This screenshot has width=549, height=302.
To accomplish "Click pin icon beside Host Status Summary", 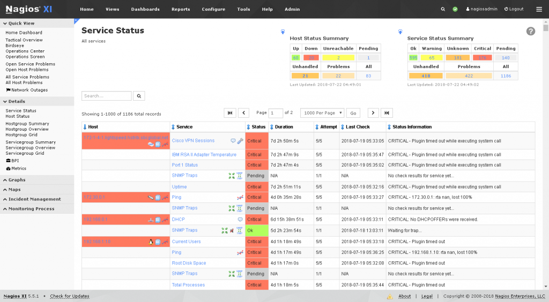I will click(x=283, y=32).
